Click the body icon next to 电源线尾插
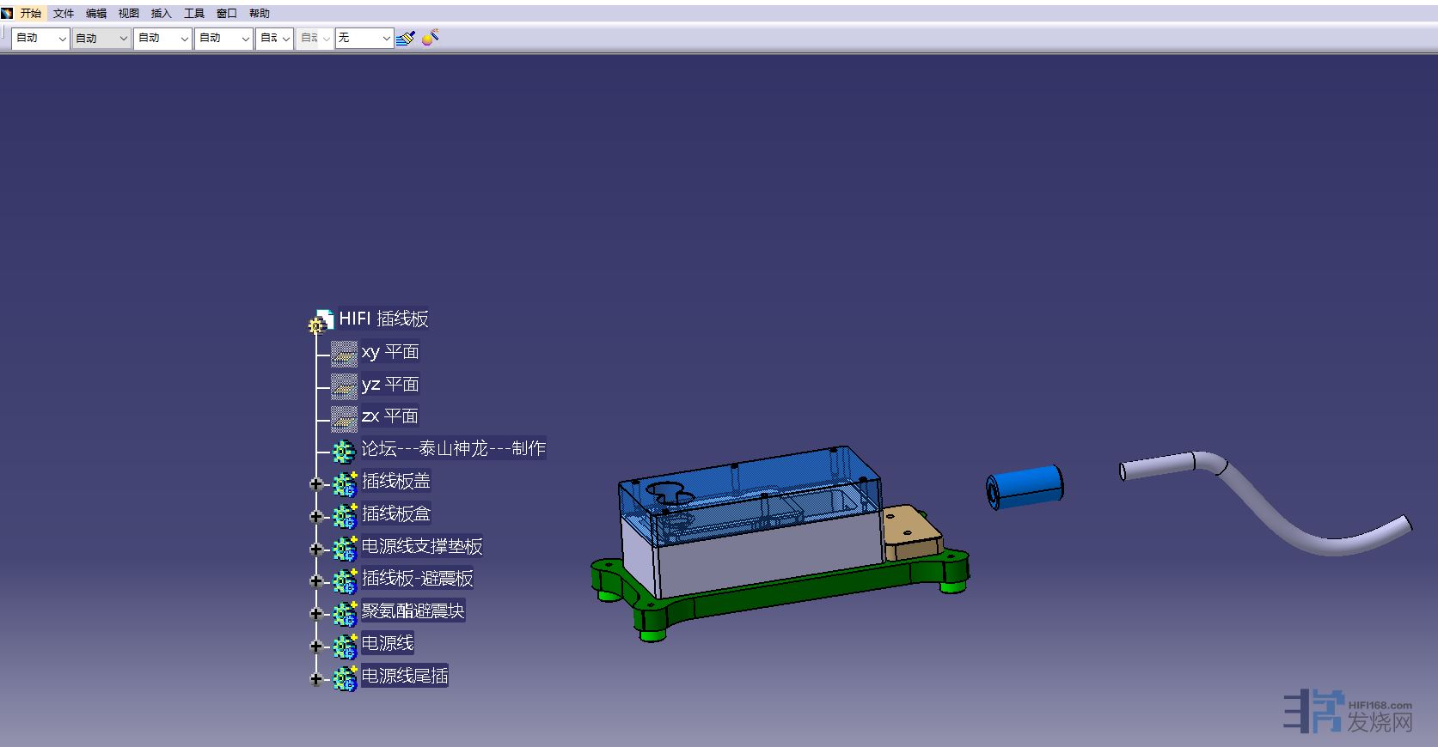The image size is (1438, 747). pos(345,678)
